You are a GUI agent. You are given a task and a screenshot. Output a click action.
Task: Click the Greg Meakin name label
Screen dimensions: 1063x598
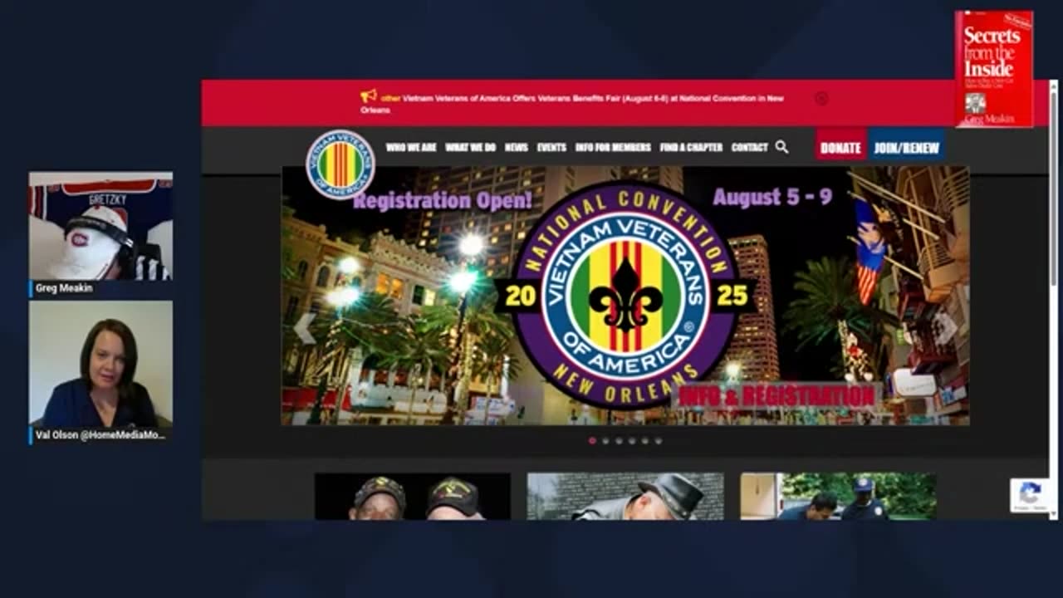(x=65, y=289)
